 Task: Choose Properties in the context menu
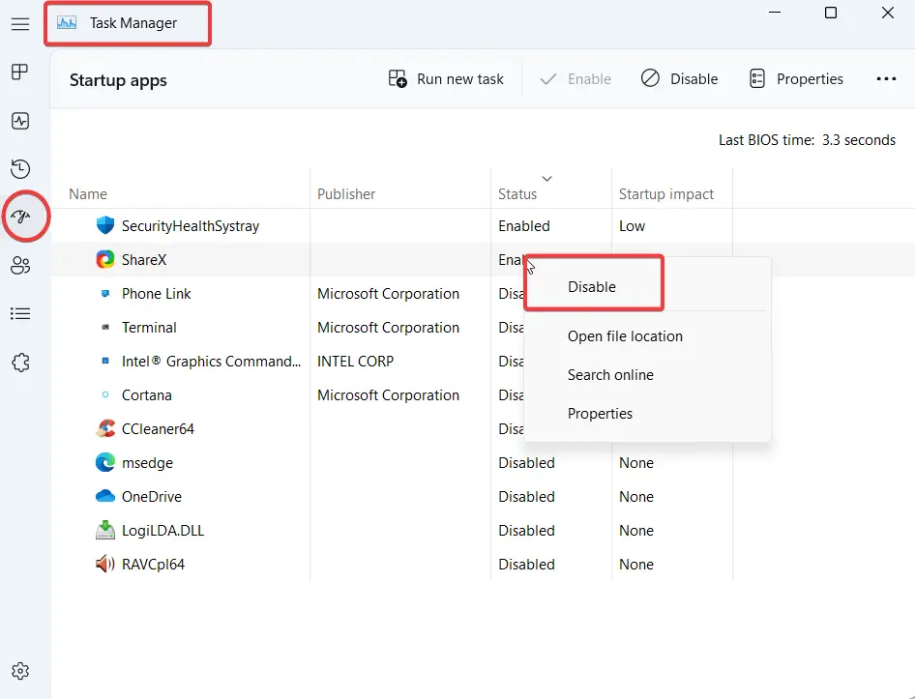600,413
